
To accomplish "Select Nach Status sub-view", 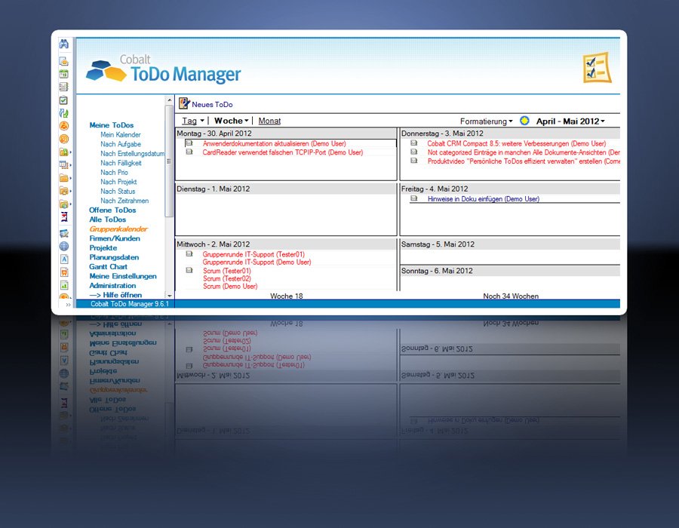I will click(118, 192).
